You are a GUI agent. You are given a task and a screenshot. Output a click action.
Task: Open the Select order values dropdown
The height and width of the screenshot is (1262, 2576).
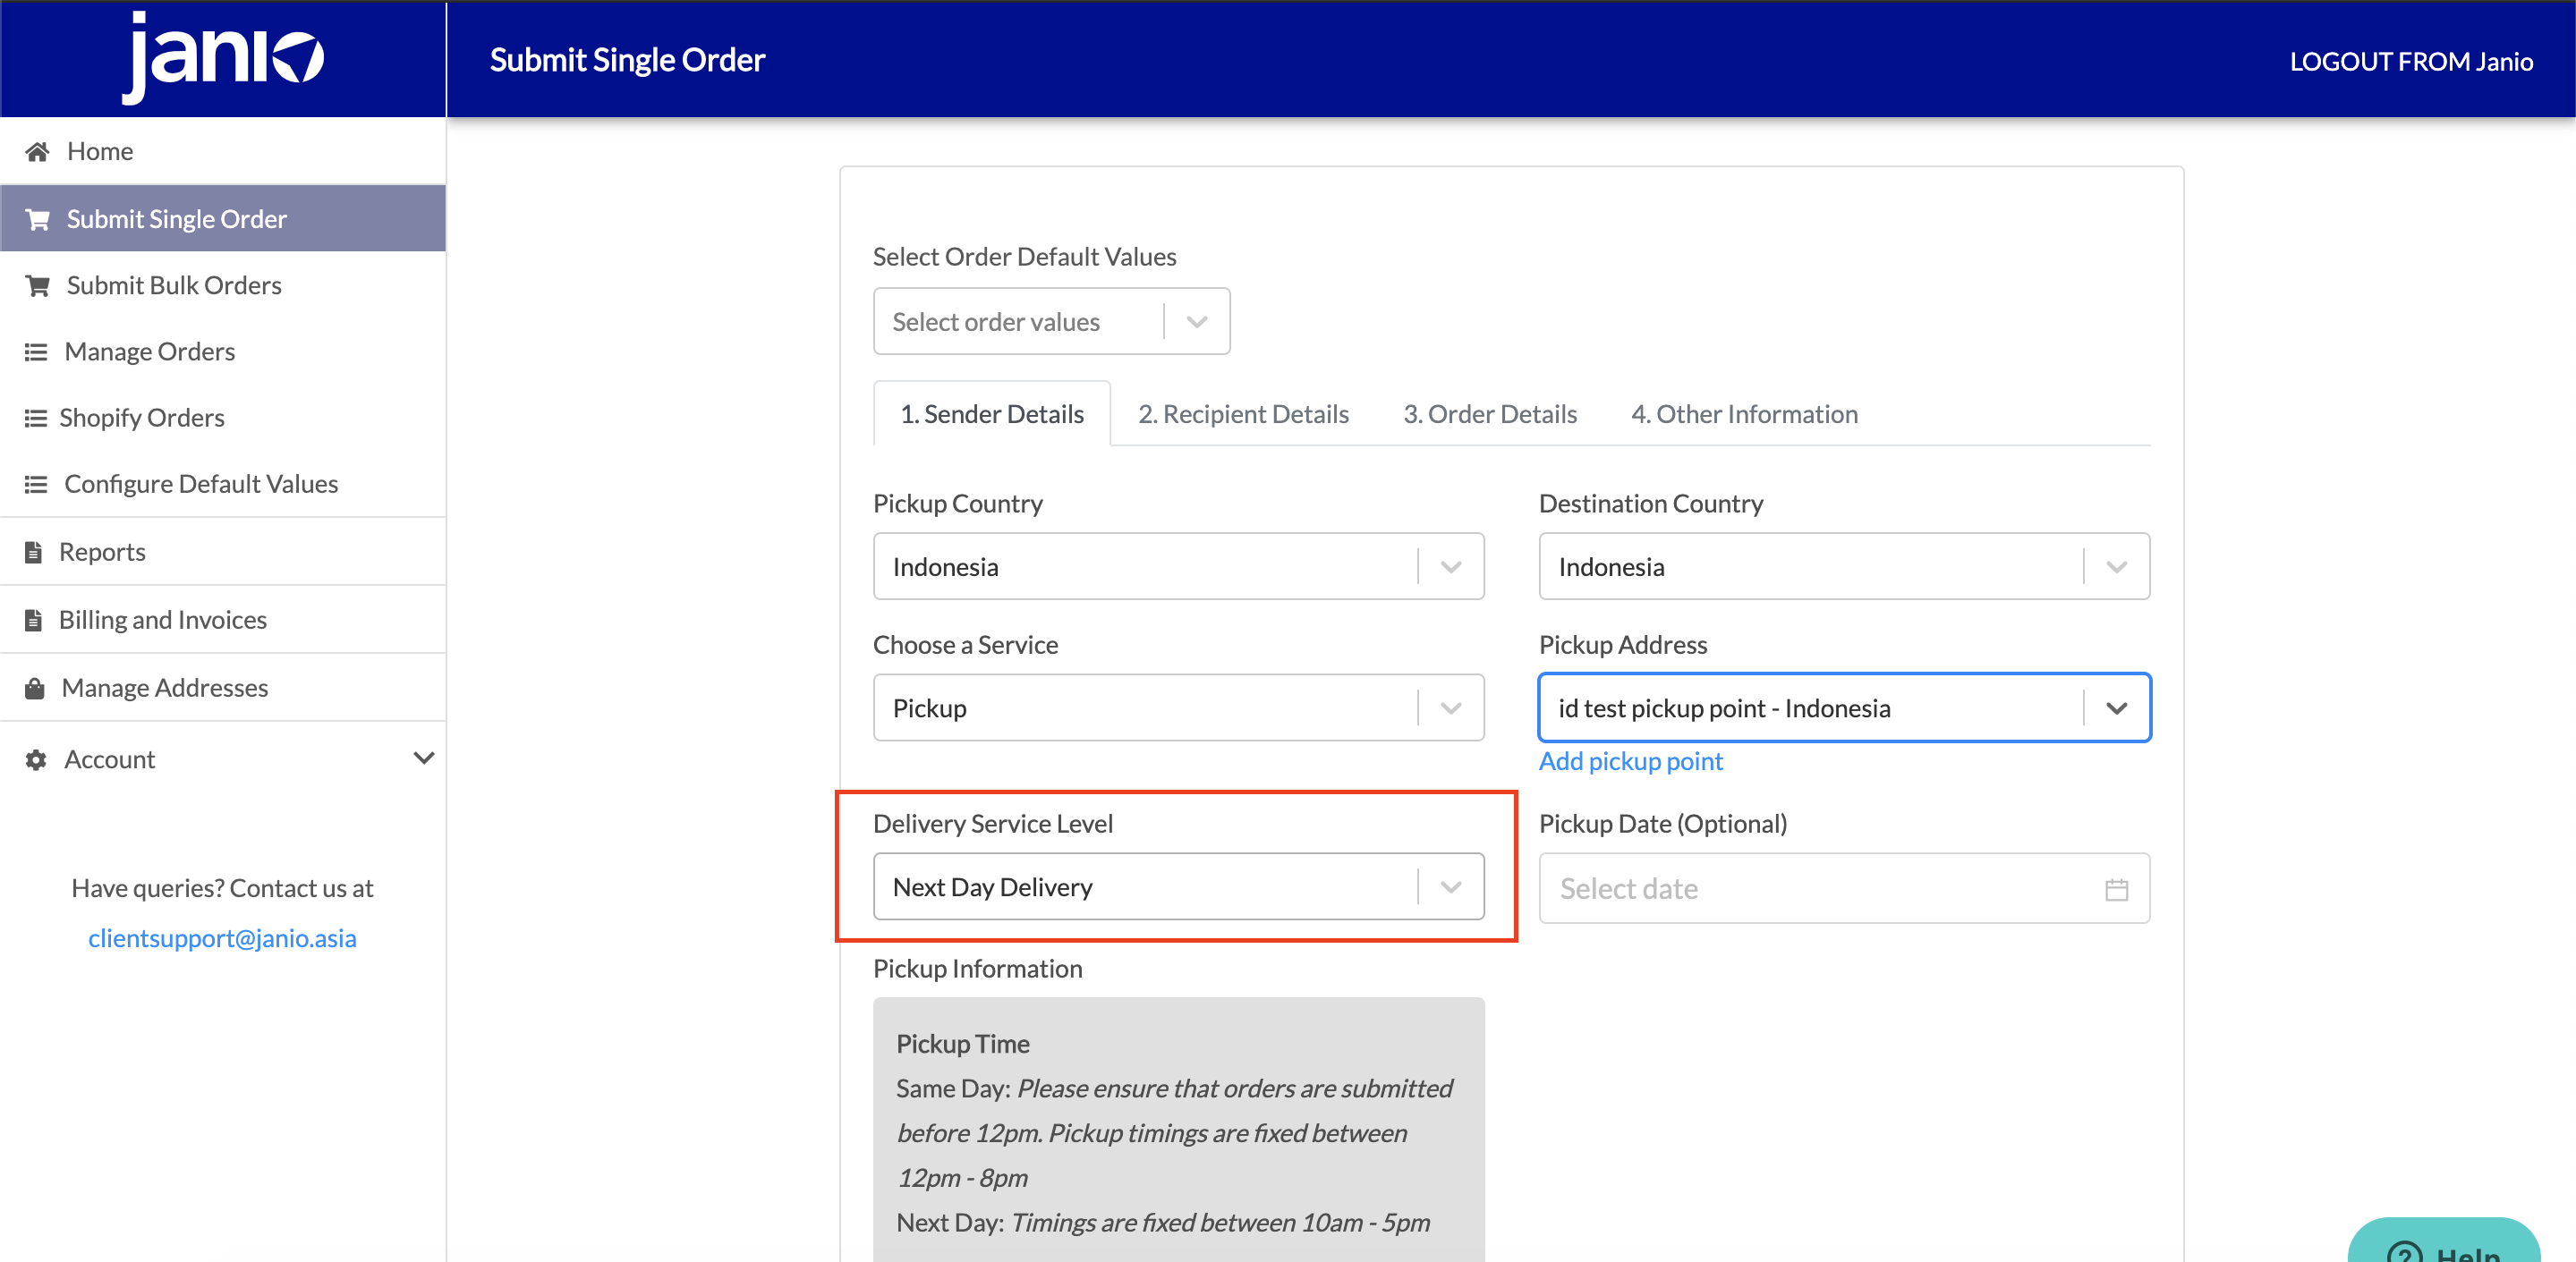1051,322
